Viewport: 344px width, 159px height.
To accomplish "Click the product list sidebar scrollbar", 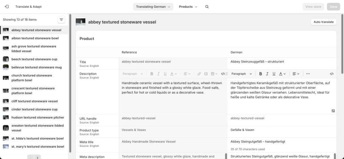I will (x=70, y=83).
